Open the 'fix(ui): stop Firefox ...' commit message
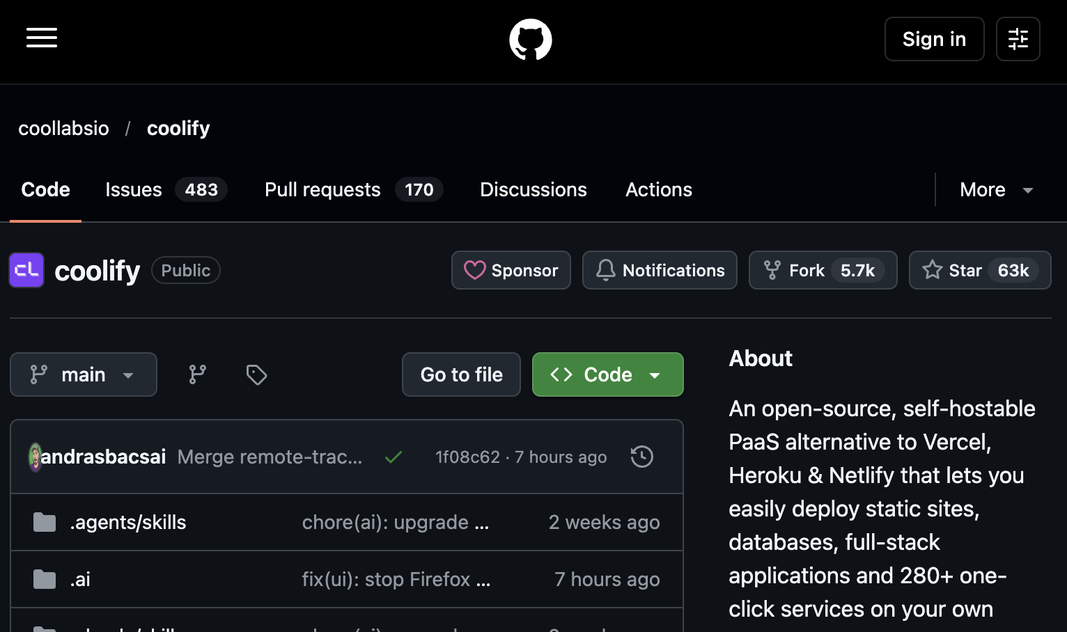This screenshot has width=1067, height=632. point(396,579)
